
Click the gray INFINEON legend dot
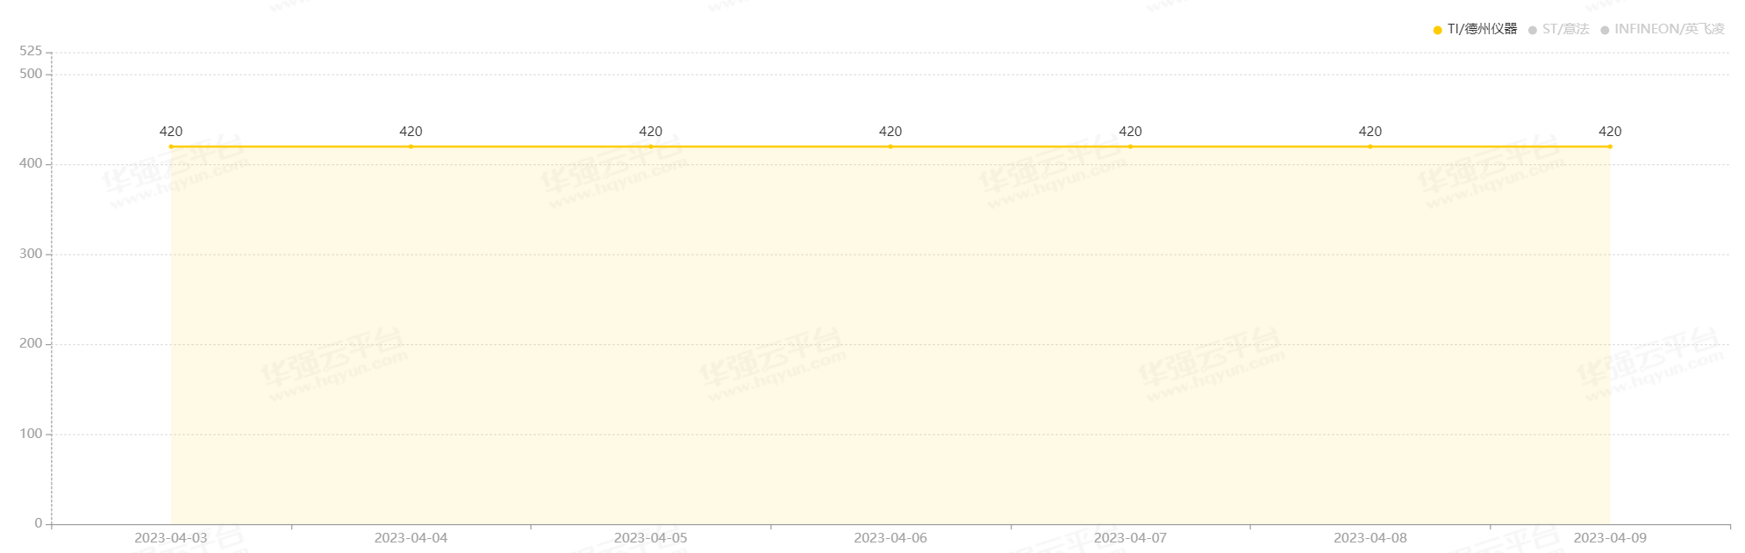pos(1605,30)
